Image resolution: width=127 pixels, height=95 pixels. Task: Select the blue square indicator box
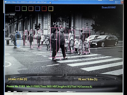click(38, 9)
